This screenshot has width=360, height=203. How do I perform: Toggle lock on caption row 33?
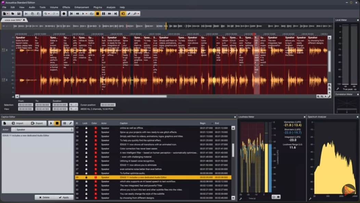pos(86,194)
